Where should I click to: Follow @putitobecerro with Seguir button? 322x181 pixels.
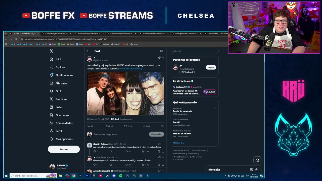[211, 67]
